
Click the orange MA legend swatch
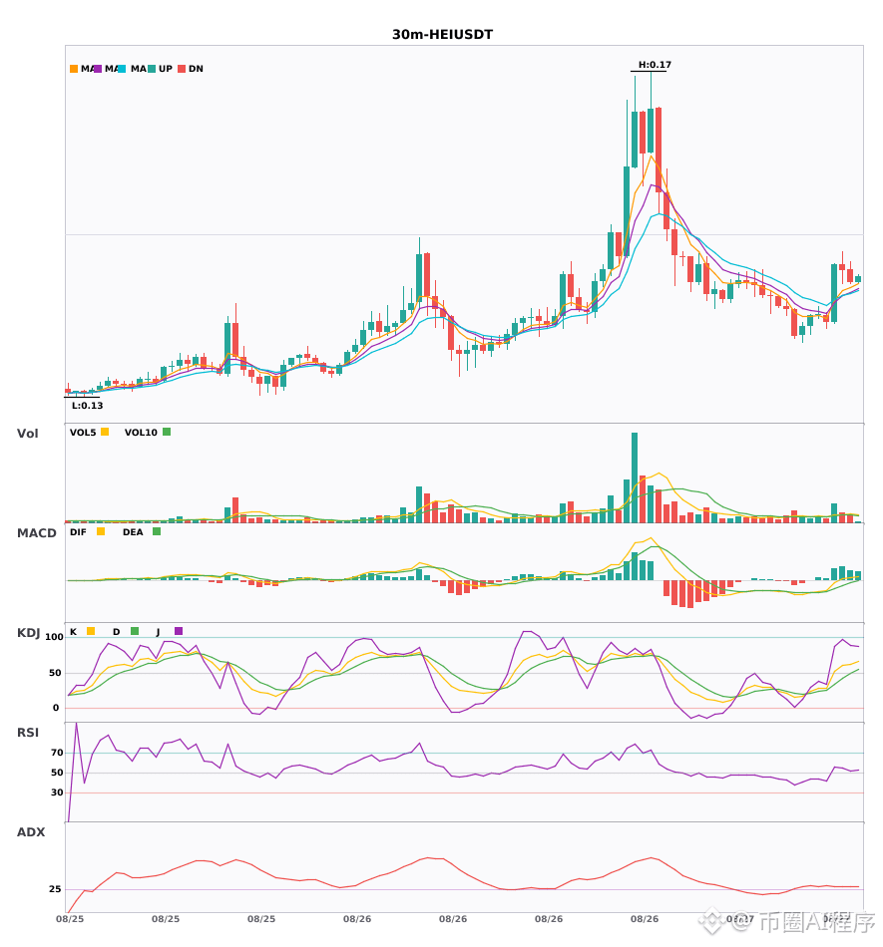pos(74,69)
